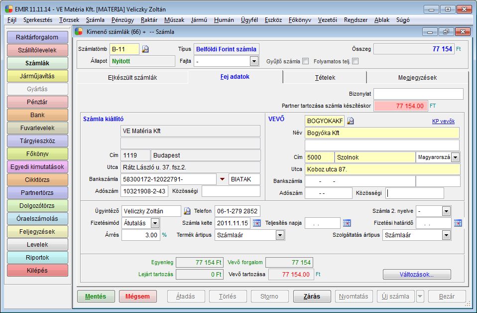477x313 pixels.
Task: Restore the inner Kimenő számlák window
Action: click(446, 31)
